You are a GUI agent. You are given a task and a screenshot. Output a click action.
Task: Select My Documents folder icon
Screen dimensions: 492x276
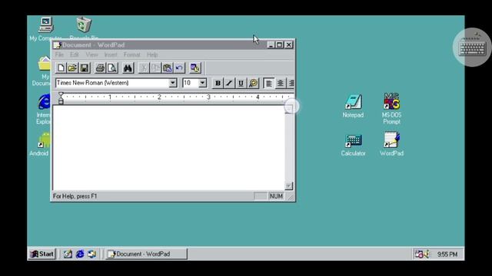(x=42, y=71)
